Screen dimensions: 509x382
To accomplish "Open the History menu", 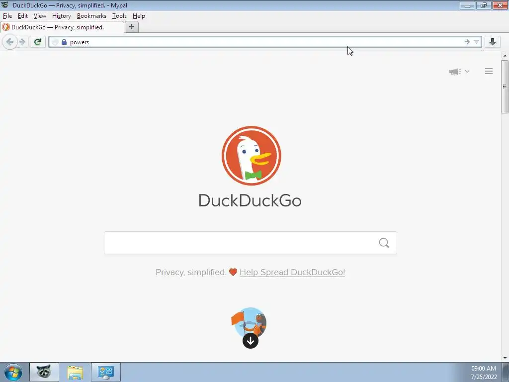I will coord(61,16).
